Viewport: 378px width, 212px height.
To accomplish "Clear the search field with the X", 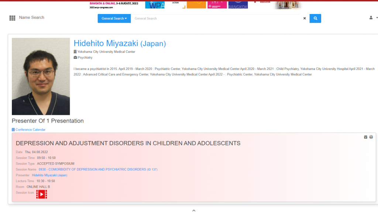I will [x=305, y=18].
